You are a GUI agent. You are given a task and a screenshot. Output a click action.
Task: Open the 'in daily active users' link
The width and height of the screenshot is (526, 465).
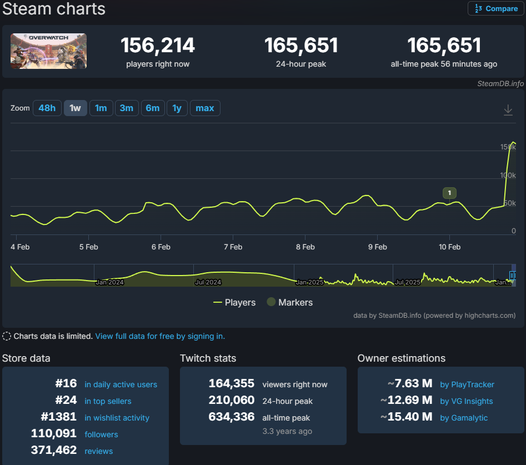(121, 384)
